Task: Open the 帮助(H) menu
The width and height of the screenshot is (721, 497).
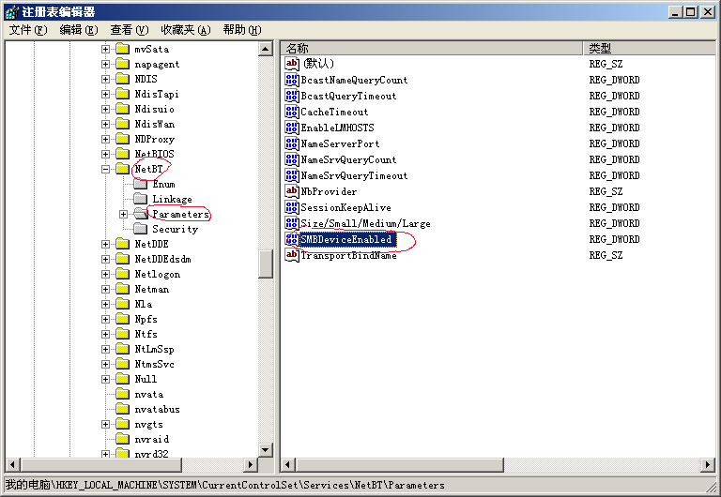Action: pyautogui.click(x=242, y=30)
